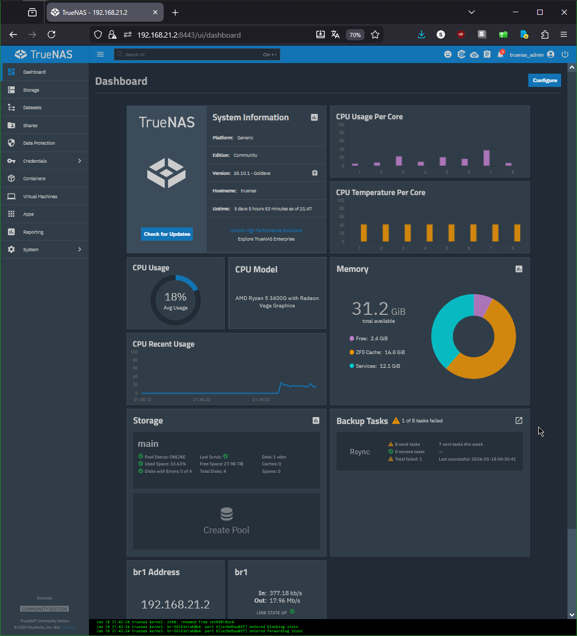The width and height of the screenshot is (577, 636).
Task: Click the Free 2.4 GiB memory legend
Action: click(x=368, y=338)
